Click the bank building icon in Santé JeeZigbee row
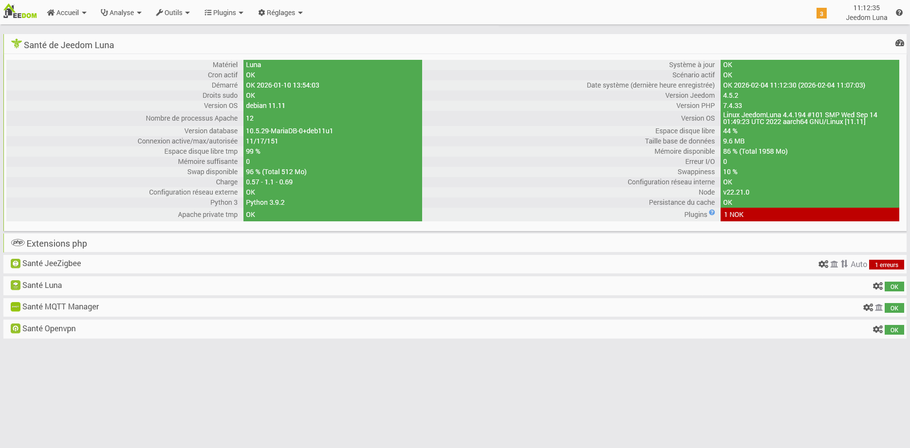This screenshot has height=448, width=910. (834, 264)
